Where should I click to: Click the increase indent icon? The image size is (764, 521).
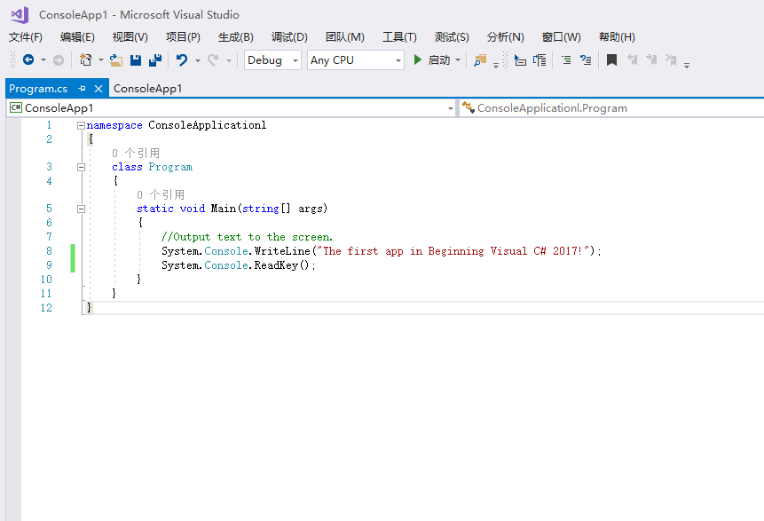tap(585, 60)
